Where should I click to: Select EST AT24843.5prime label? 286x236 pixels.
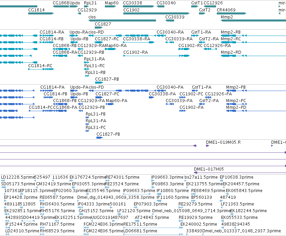152,218
